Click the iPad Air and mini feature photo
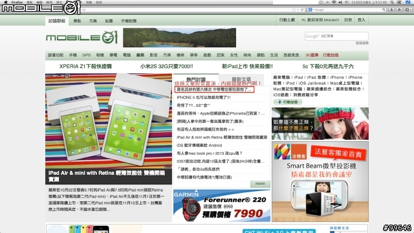This screenshot has height=233, width=414. click(109, 121)
